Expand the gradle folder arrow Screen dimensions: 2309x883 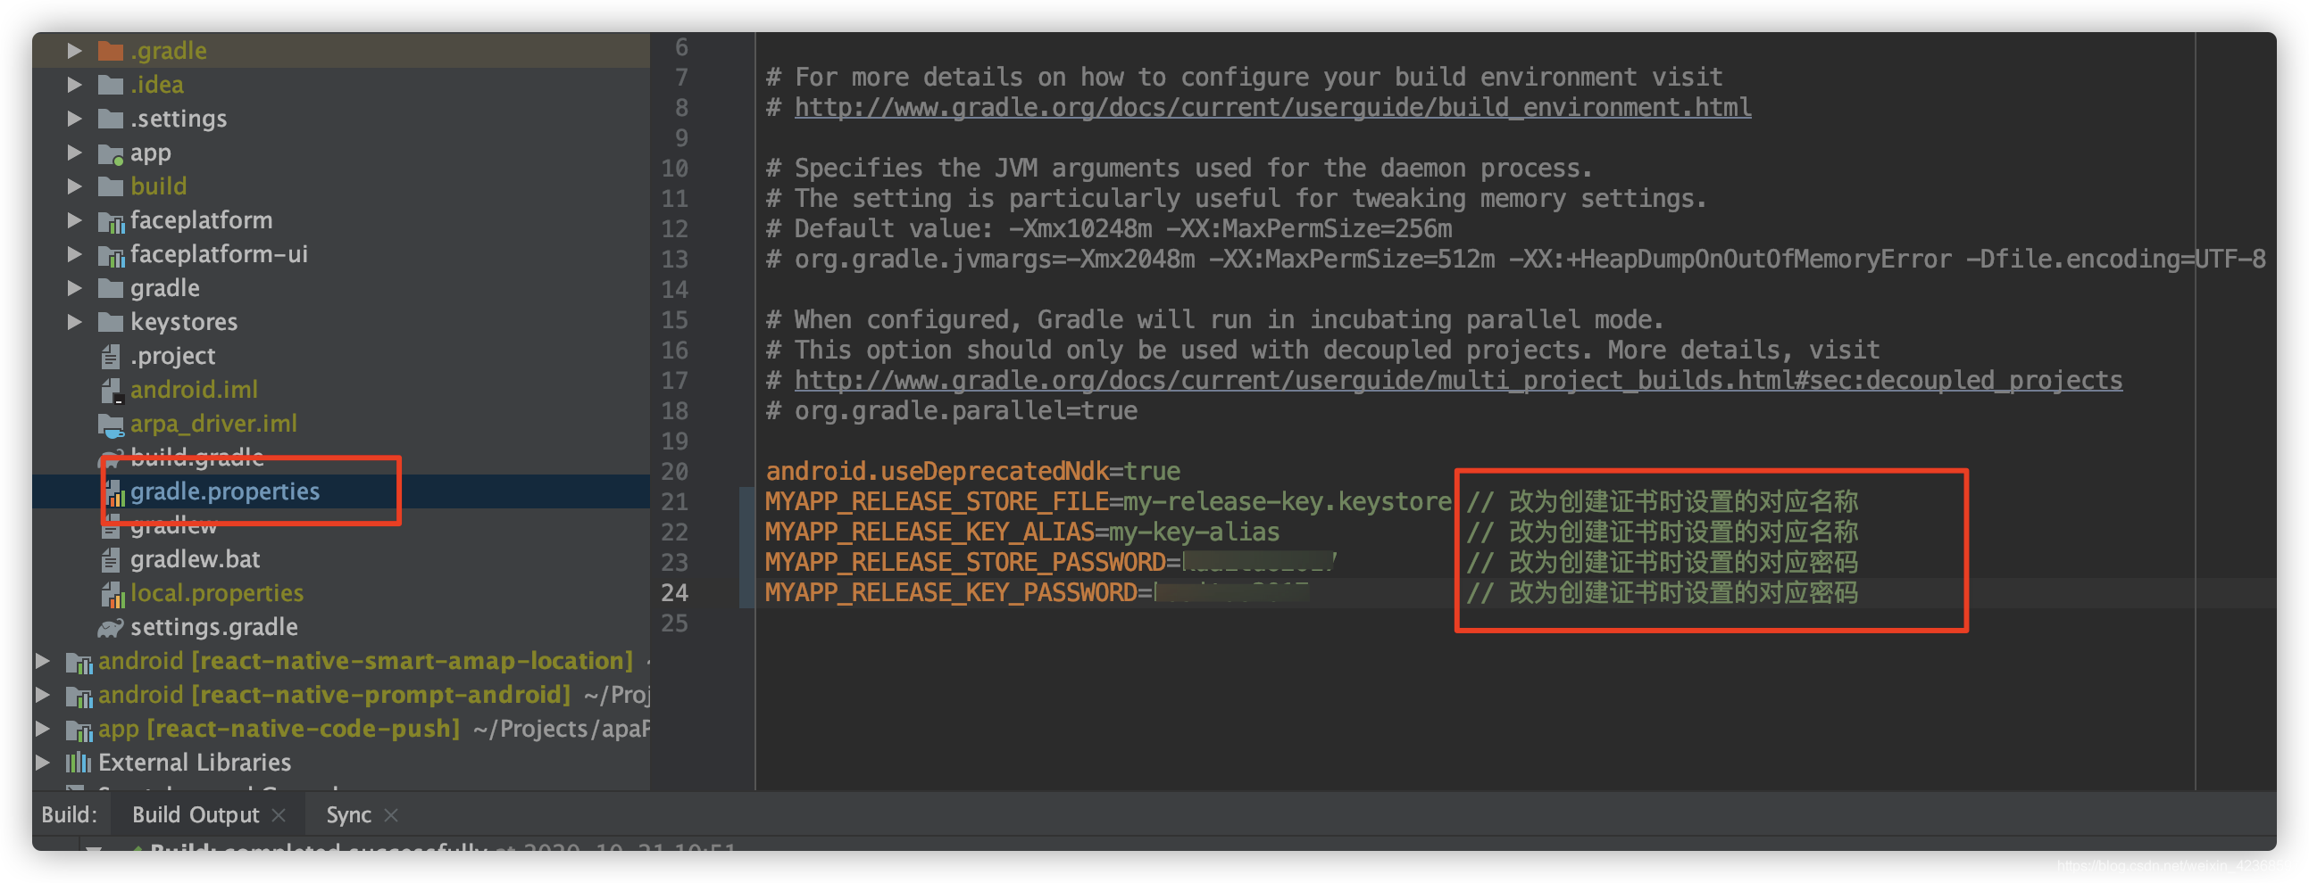(75, 288)
